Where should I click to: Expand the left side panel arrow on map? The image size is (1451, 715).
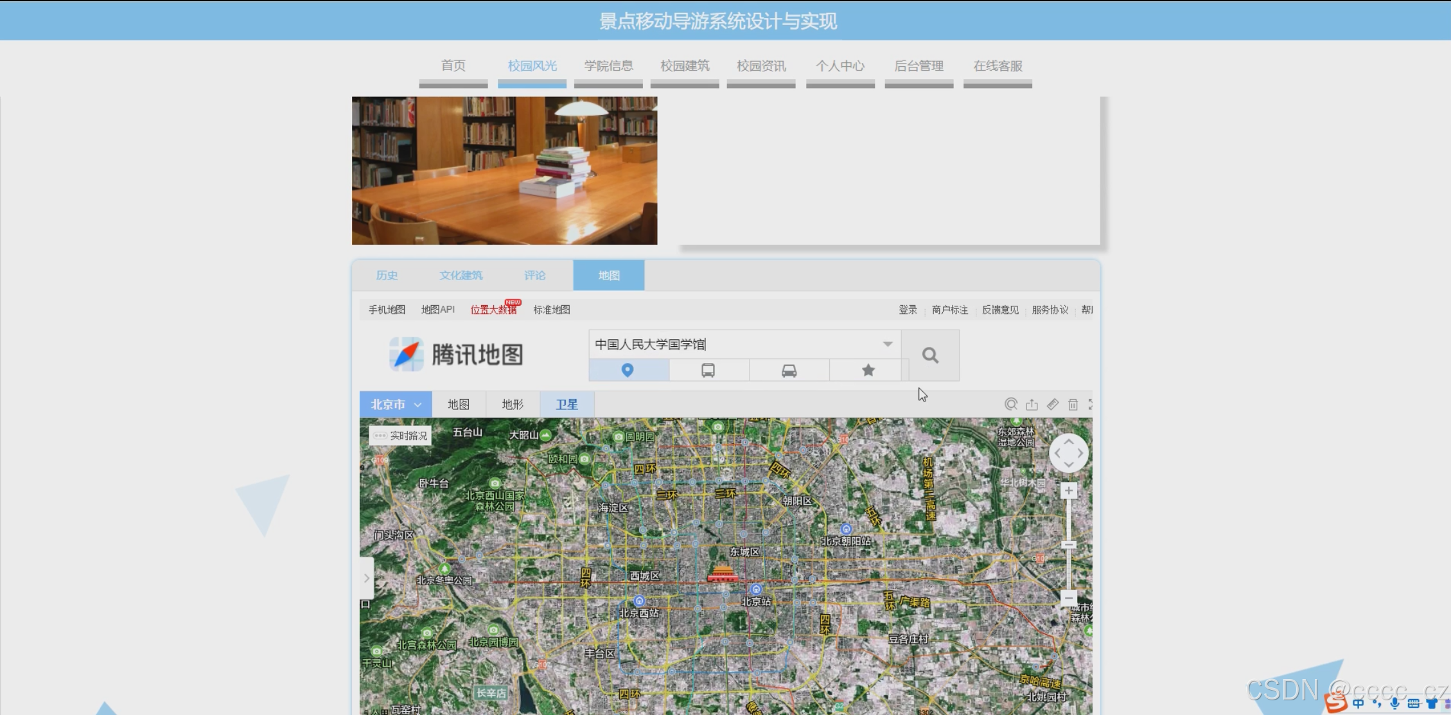(367, 578)
